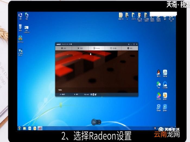The height and width of the screenshot is (142, 190).
Task: Select the 新建文件夹 folder at the top
Action: coord(121,16)
